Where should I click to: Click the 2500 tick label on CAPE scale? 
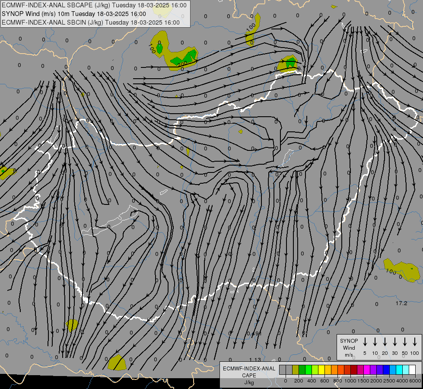pos(389,381)
